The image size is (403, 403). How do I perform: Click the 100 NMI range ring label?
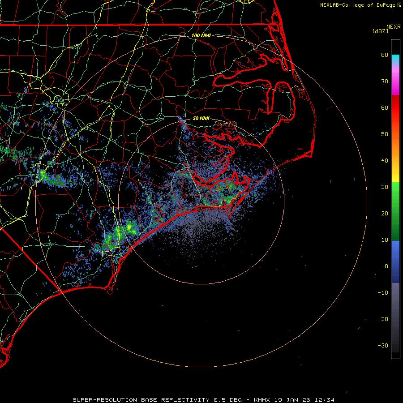click(x=201, y=35)
